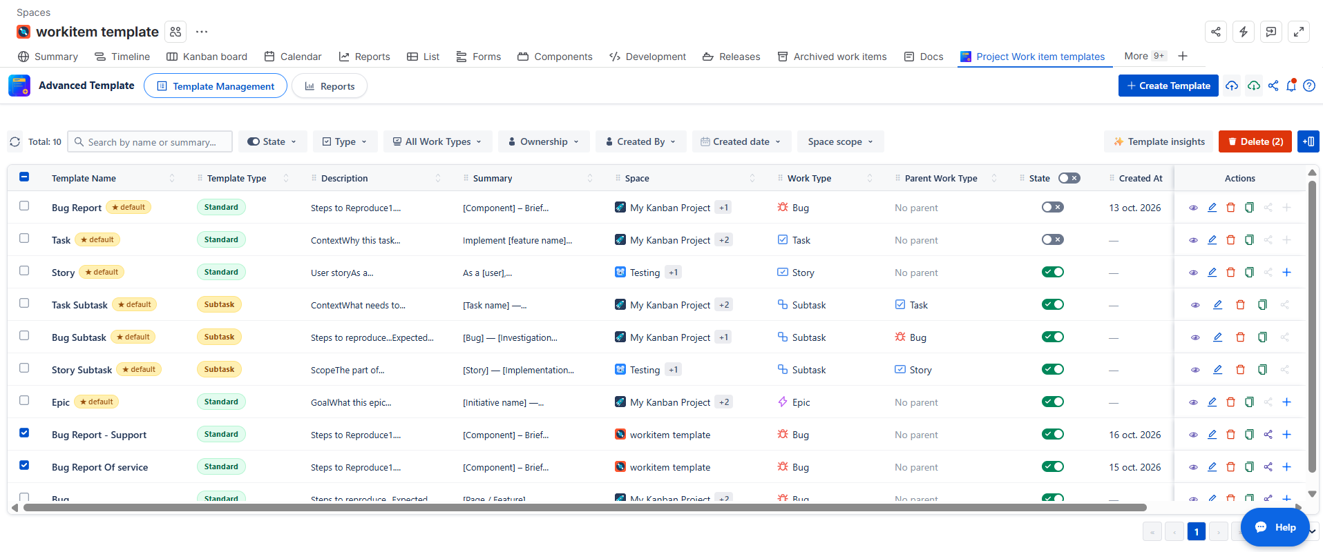Click the edit pencil icon for Bug Report - Support
The width and height of the screenshot is (1323, 552).
tap(1212, 435)
